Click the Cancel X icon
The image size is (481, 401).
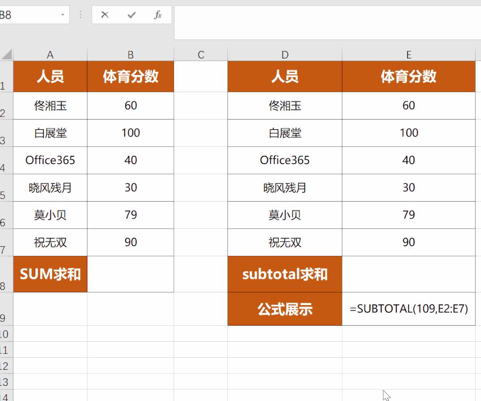(104, 14)
